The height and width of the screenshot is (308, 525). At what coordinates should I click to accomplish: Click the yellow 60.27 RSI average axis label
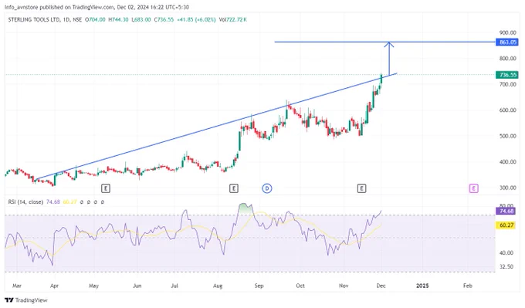pyautogui.click(x=506, y=225)
